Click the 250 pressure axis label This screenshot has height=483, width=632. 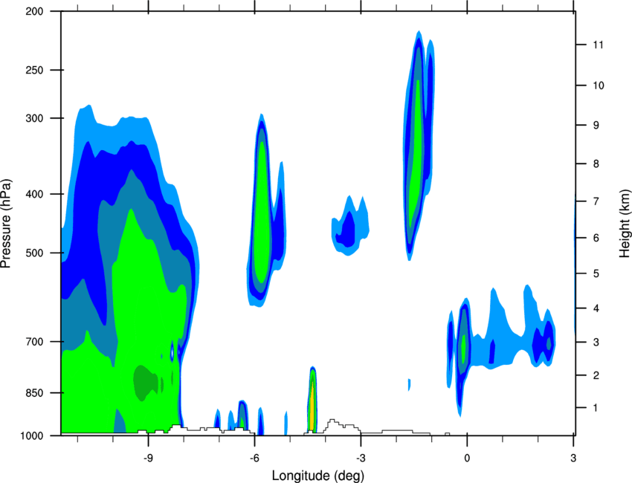point(34,70)
